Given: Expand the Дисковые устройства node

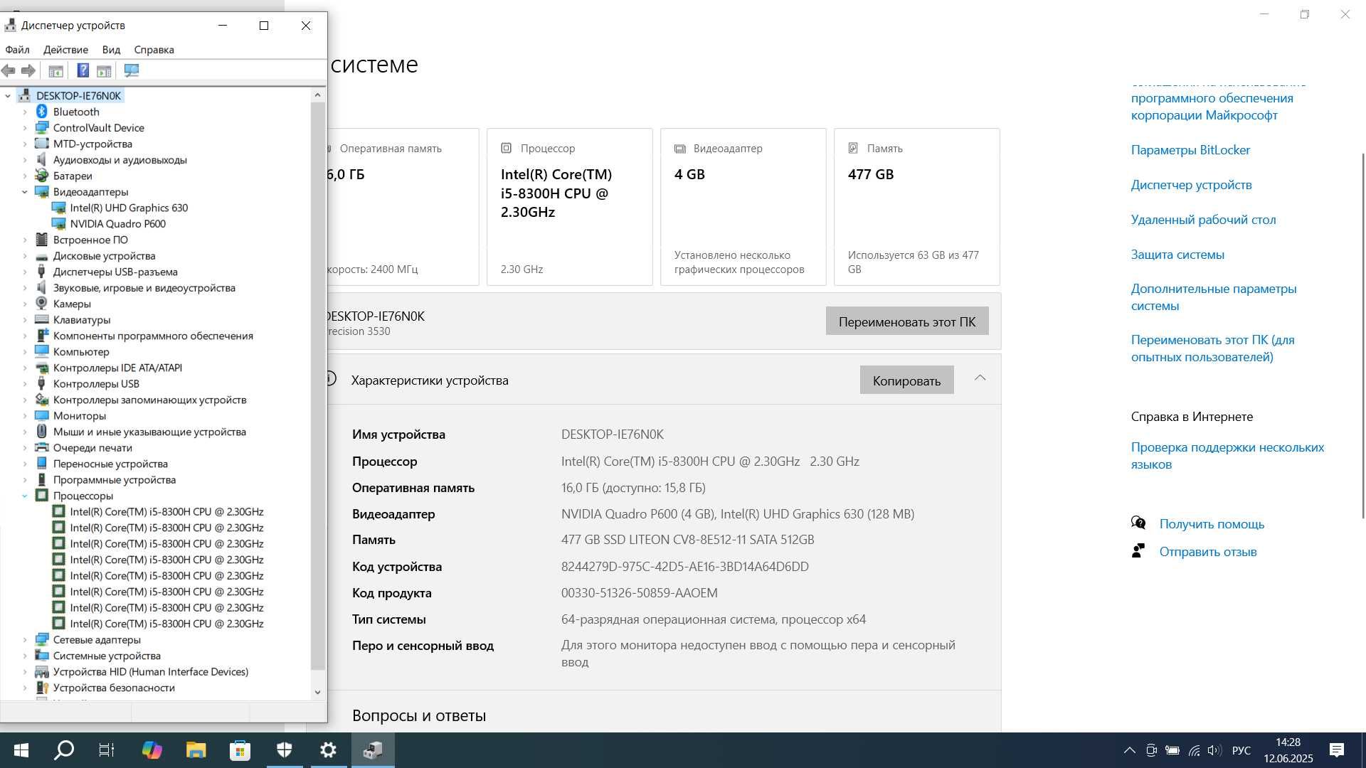Looking at the screenshot, I should click(x=25, y=256).
